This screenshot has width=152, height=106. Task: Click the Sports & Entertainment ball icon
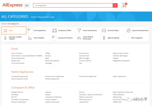[129, 30]
